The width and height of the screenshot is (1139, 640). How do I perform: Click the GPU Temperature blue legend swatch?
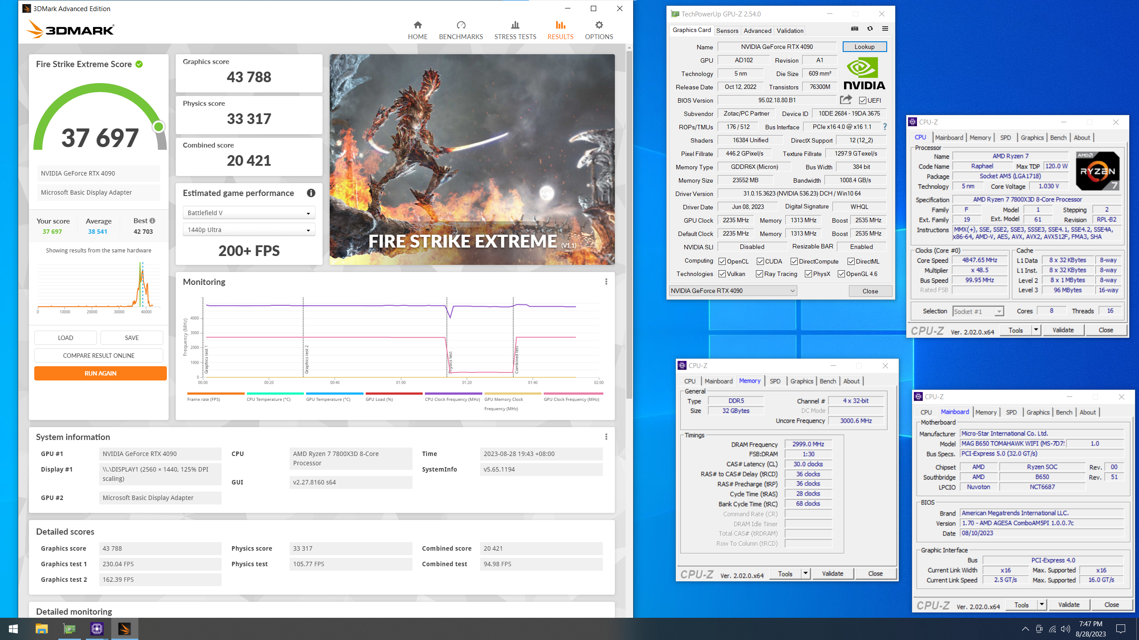335,393
